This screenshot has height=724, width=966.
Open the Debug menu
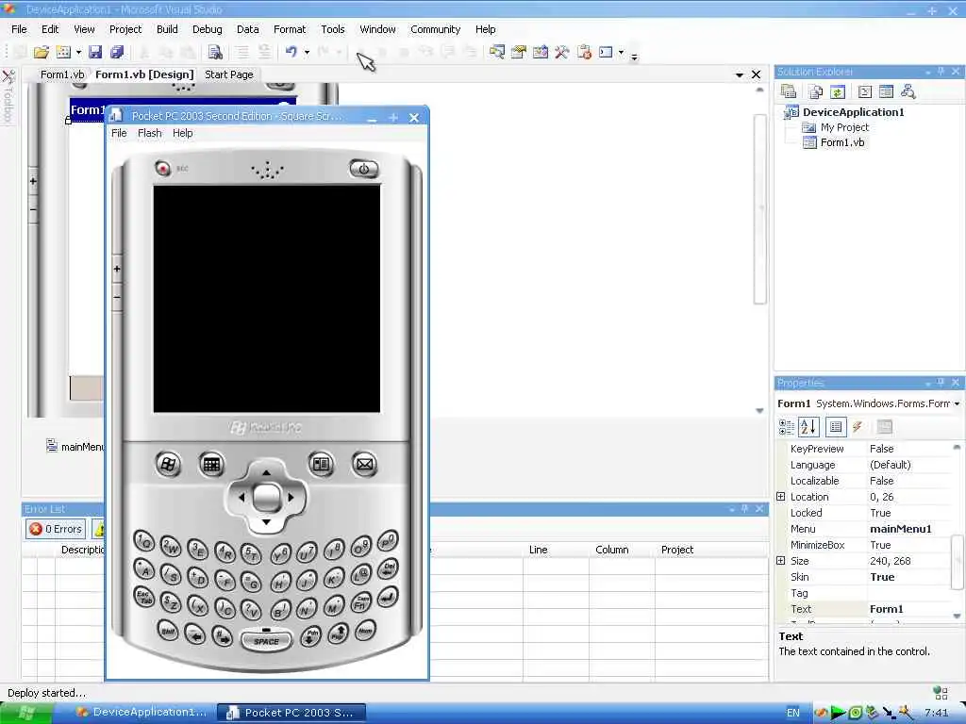(207, 29)
